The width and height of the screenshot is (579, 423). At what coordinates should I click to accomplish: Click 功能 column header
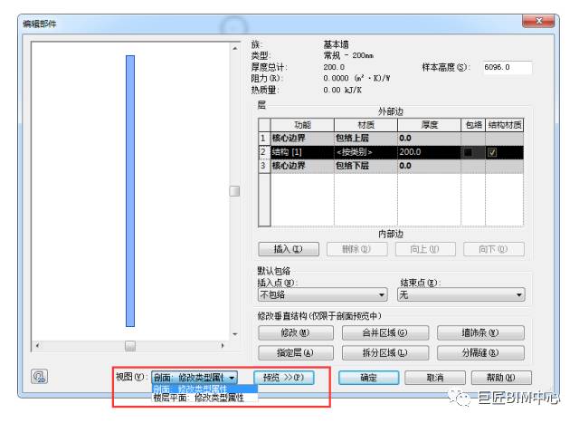click(x=302, y=125)
